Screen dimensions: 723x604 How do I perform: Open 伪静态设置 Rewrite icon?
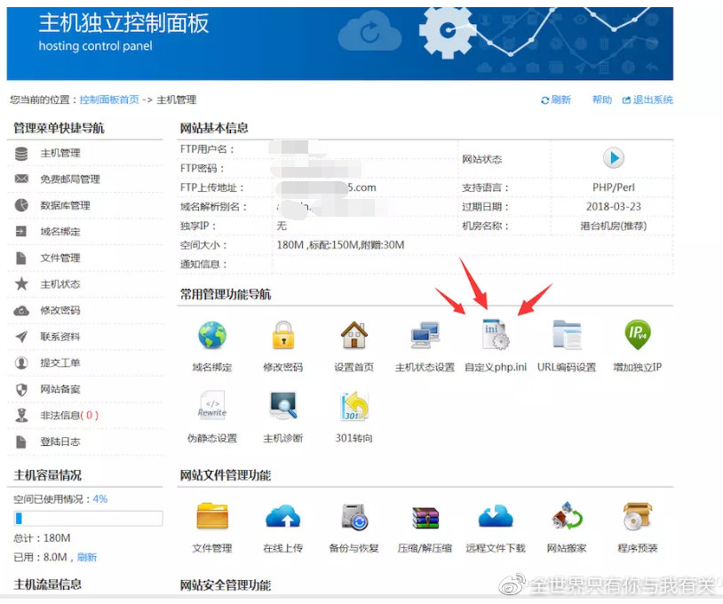point(211,407)
